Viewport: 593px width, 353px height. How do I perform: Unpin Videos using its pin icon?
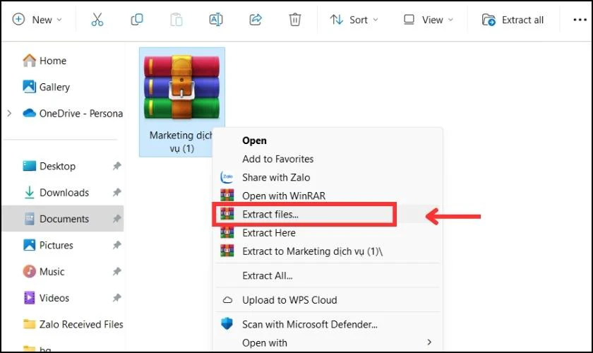tap(117, 298)
